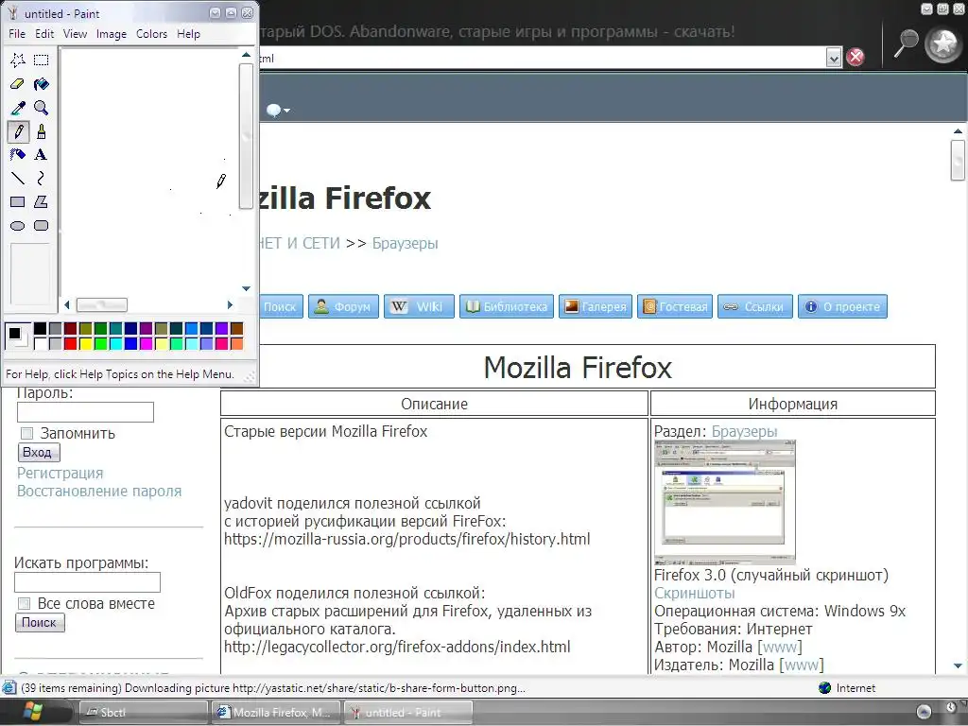Image resolution: width=968 pixels, height=726 pixels.
Task: Select the Pencil tool in Paint
Action: pos(18,131)
